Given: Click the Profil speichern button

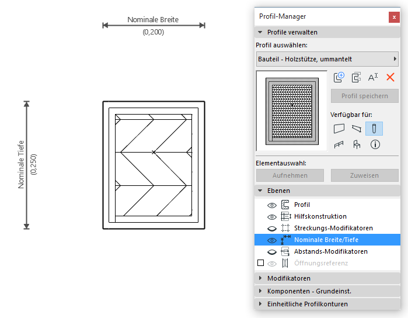Looking at the screenshot, I should coord(365,96).
